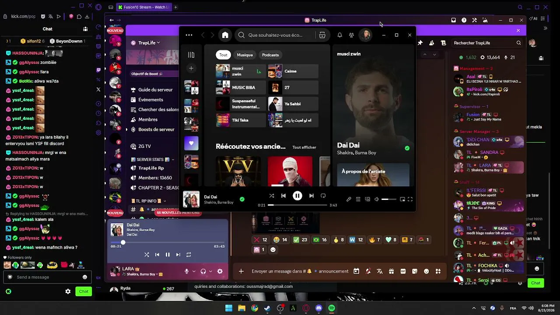Viewport: 560px width, 315px height.
Task: Select the Podcasts filter chip
Action: tap(270, 55)
